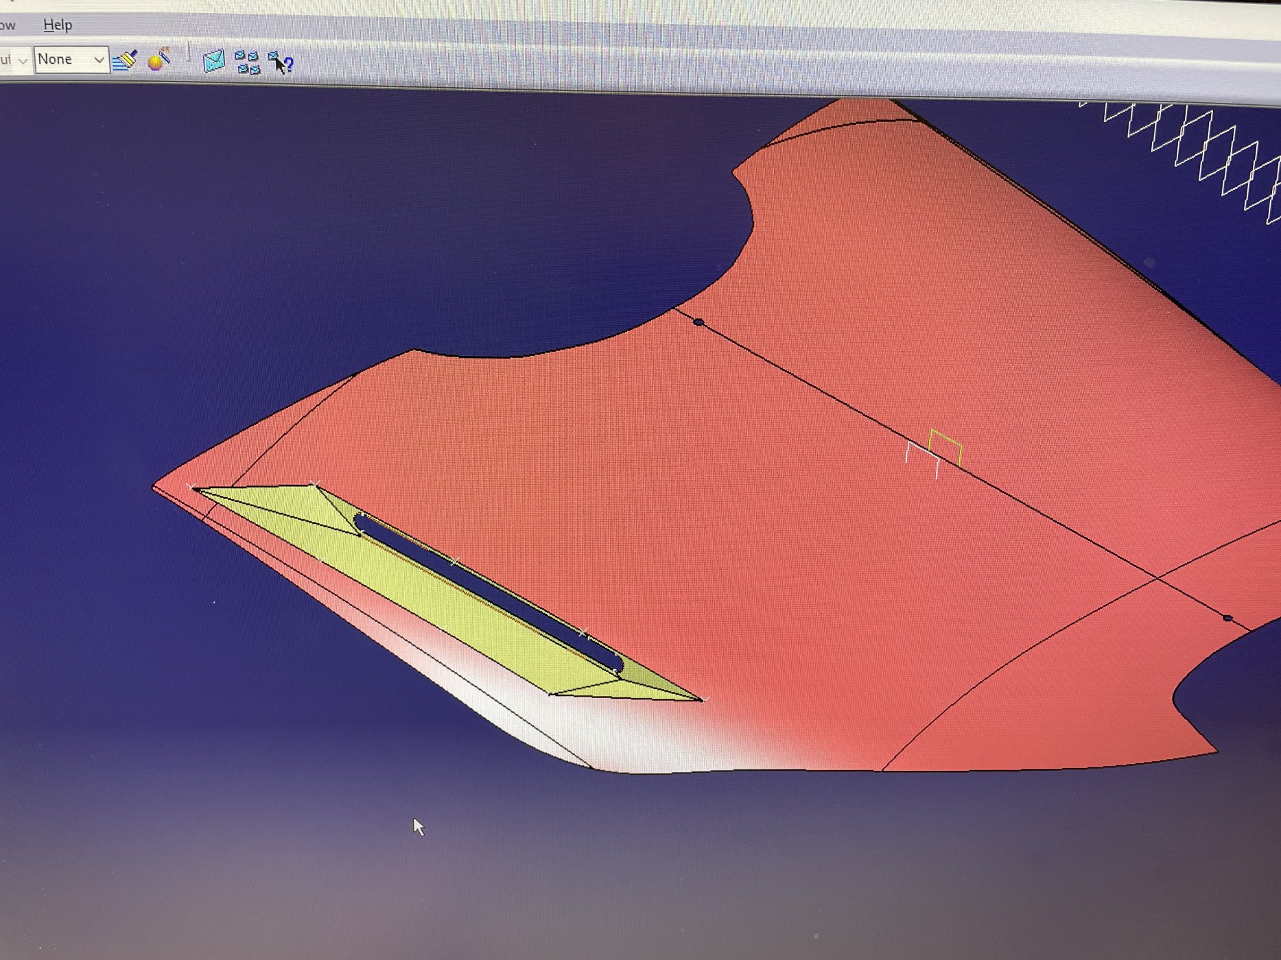The image size is (1281, 960).
Task: Click the envelope Selection Set icon
Action: [x=213, y=62]
